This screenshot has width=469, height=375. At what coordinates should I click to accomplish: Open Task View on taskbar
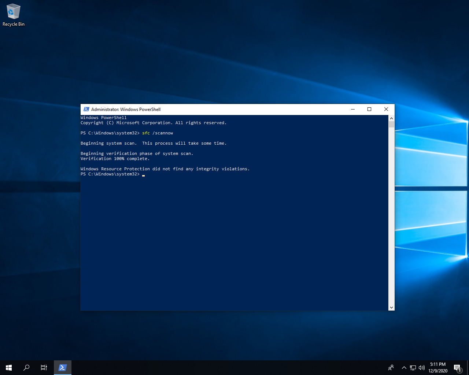(44, 368)
